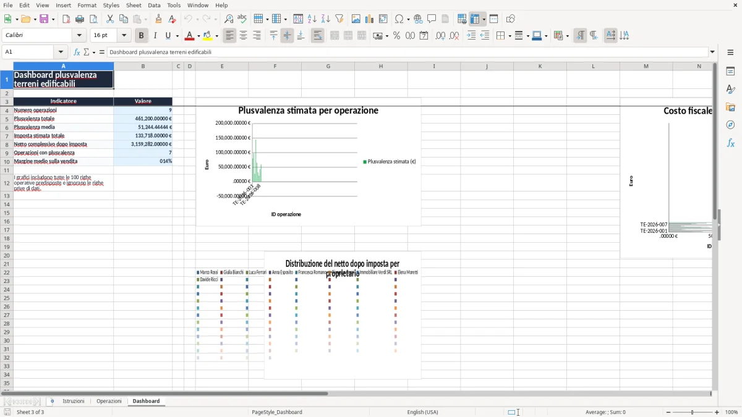Click the Print icon
742x417 pixels.
click(x=80, y=19)
